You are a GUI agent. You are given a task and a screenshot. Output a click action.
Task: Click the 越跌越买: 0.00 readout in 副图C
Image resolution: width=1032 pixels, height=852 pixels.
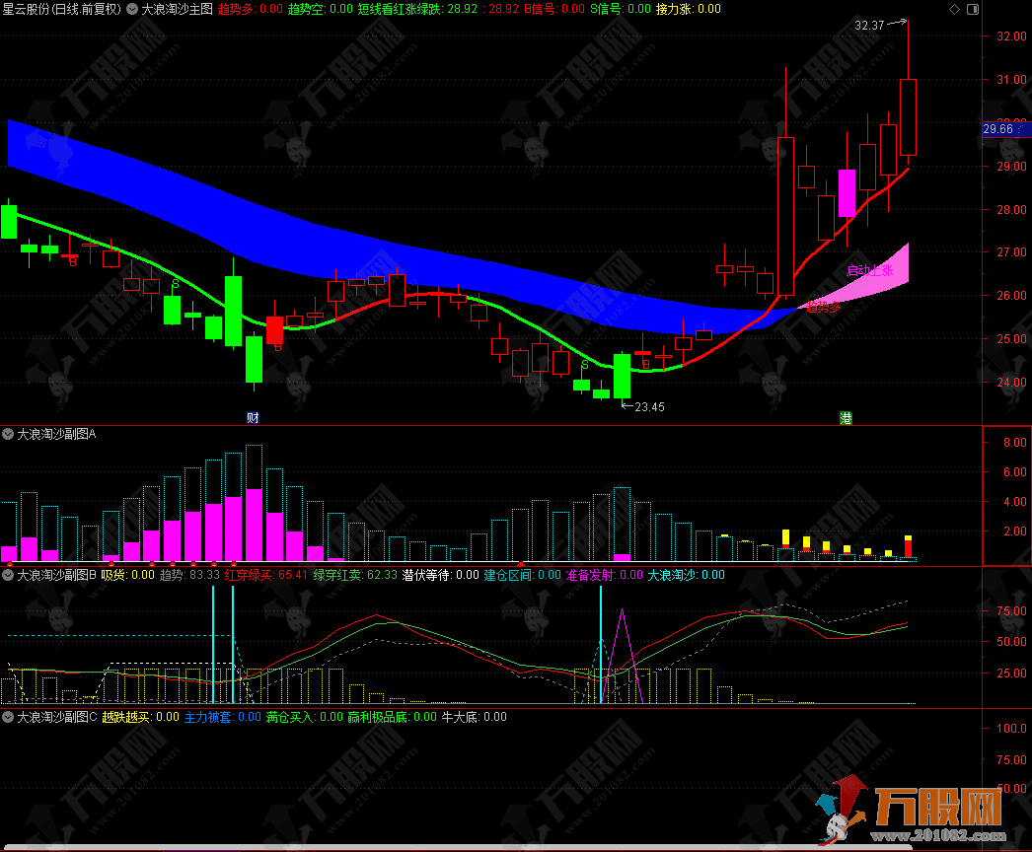pyautogui.click(x=140, y=717)
